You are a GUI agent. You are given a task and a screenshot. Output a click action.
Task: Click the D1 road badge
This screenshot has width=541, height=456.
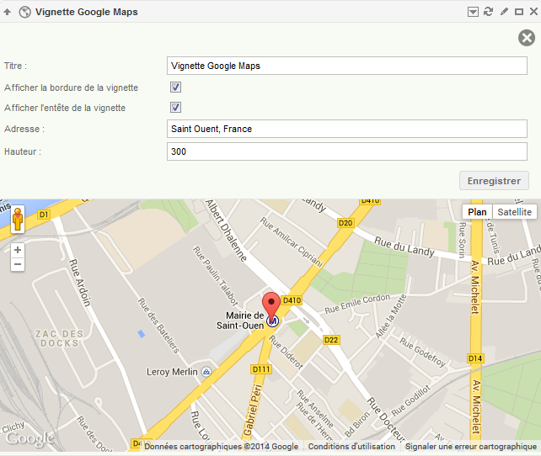point(44,215)
